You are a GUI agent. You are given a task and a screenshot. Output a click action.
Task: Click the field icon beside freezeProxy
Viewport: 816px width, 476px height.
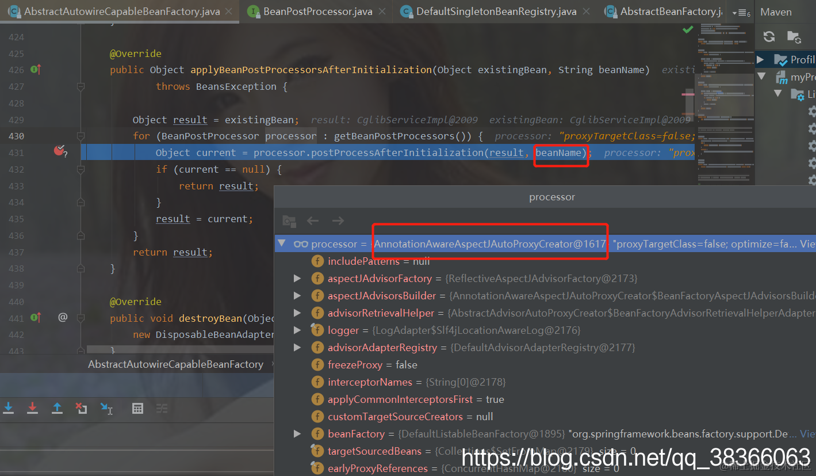(317, 365)
